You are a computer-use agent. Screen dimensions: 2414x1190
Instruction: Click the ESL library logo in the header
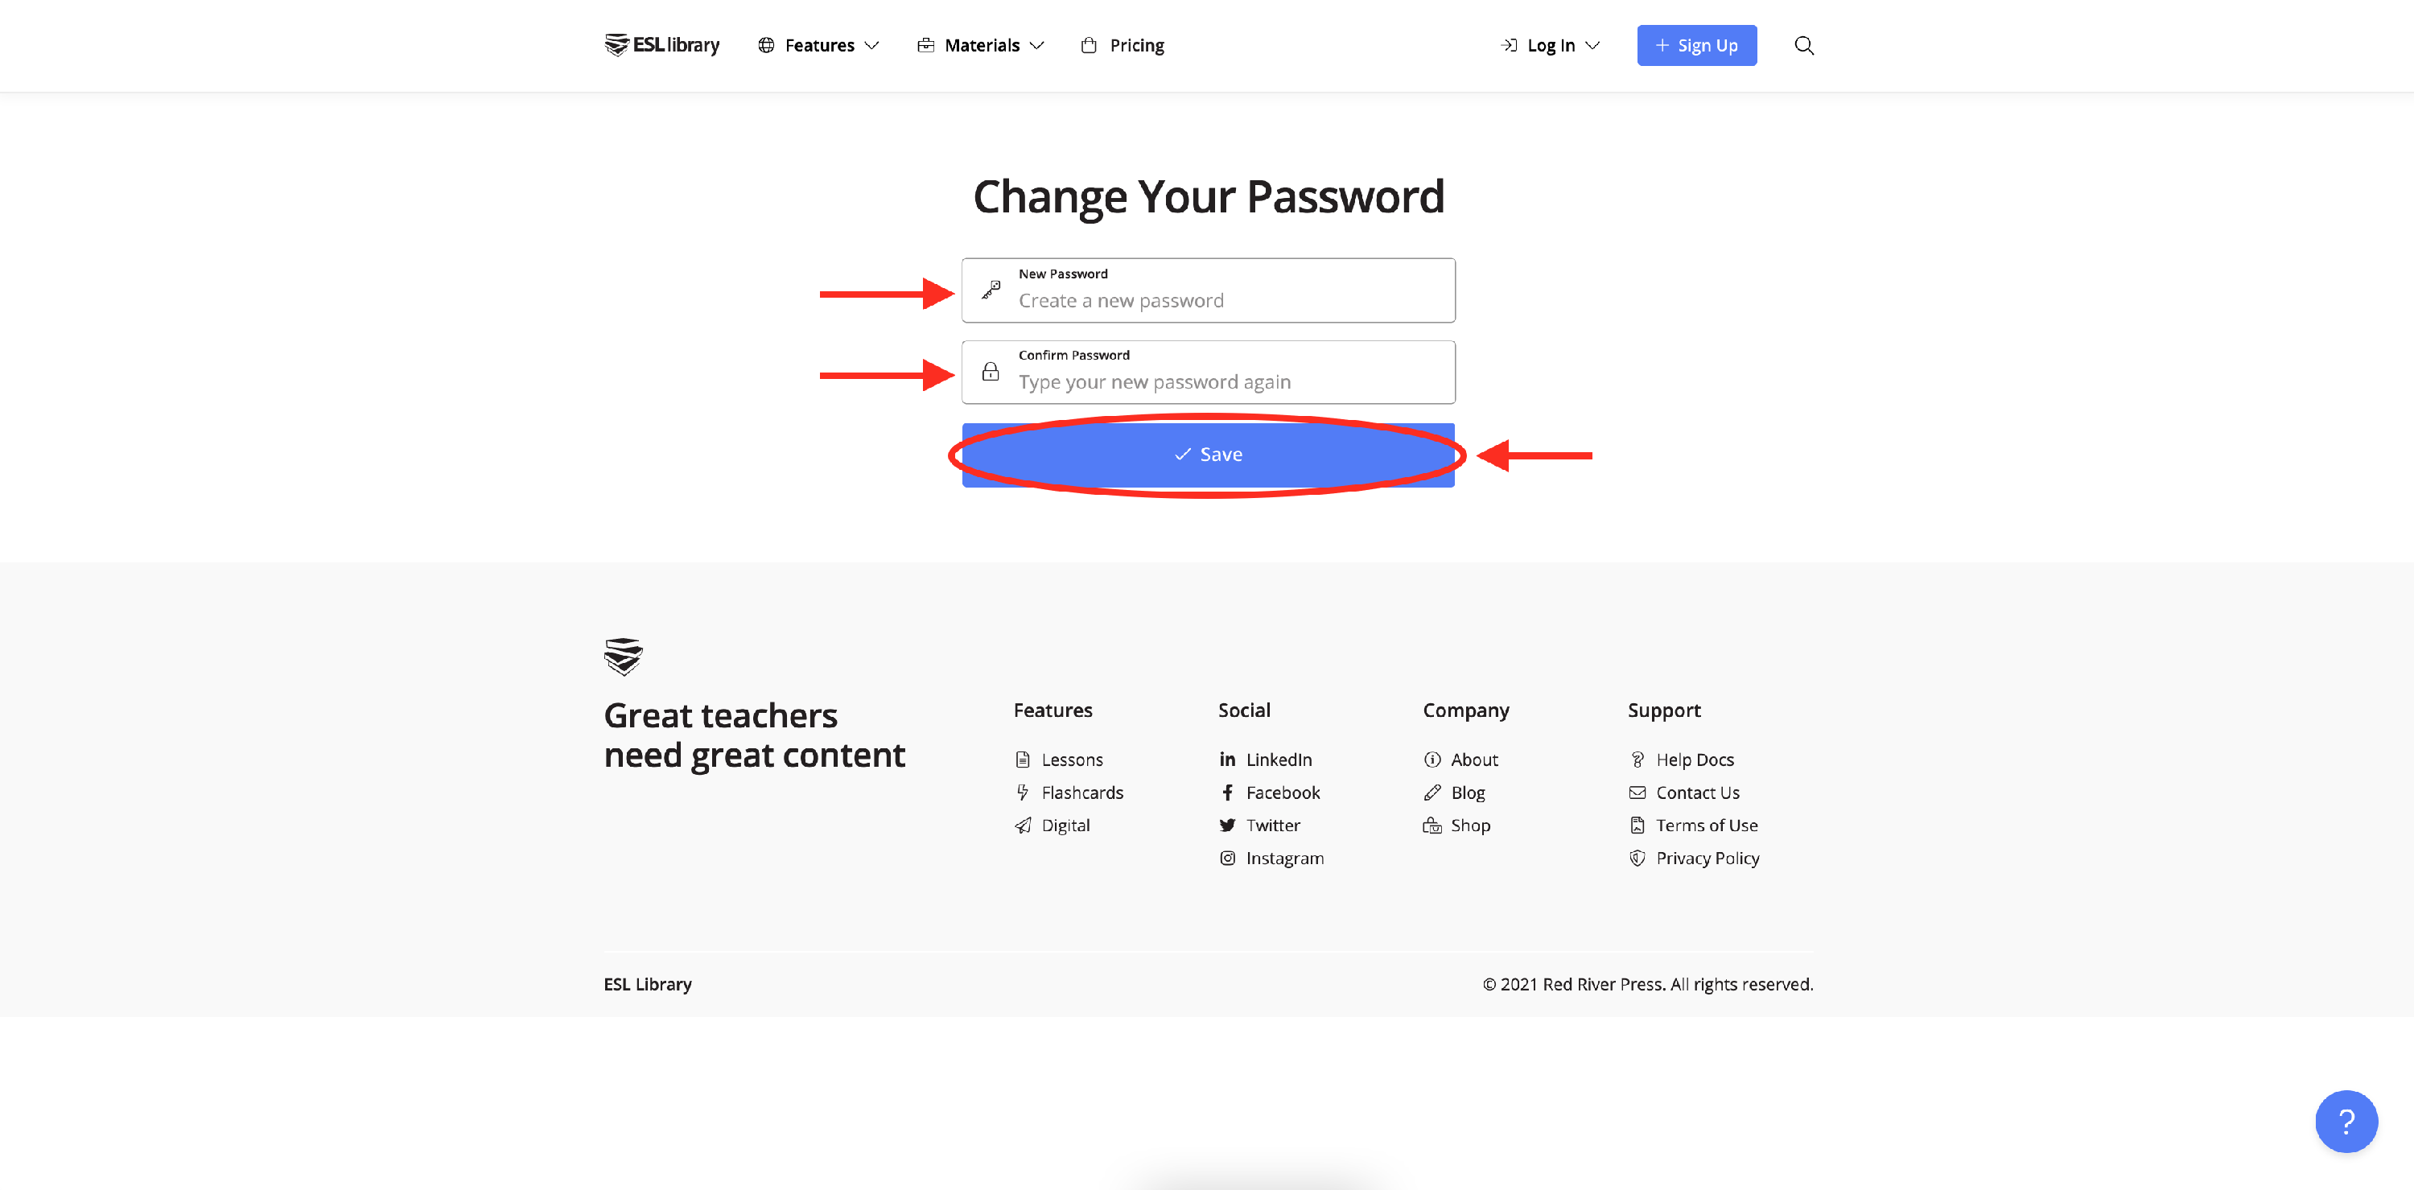coord(661,44)
